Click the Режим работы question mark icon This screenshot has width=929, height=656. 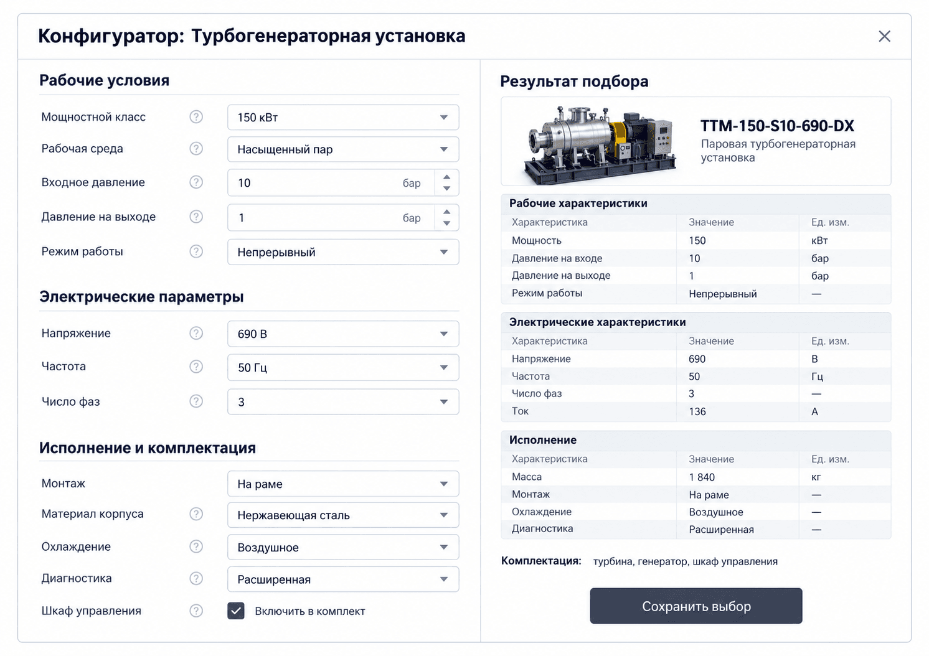(196, 251)
